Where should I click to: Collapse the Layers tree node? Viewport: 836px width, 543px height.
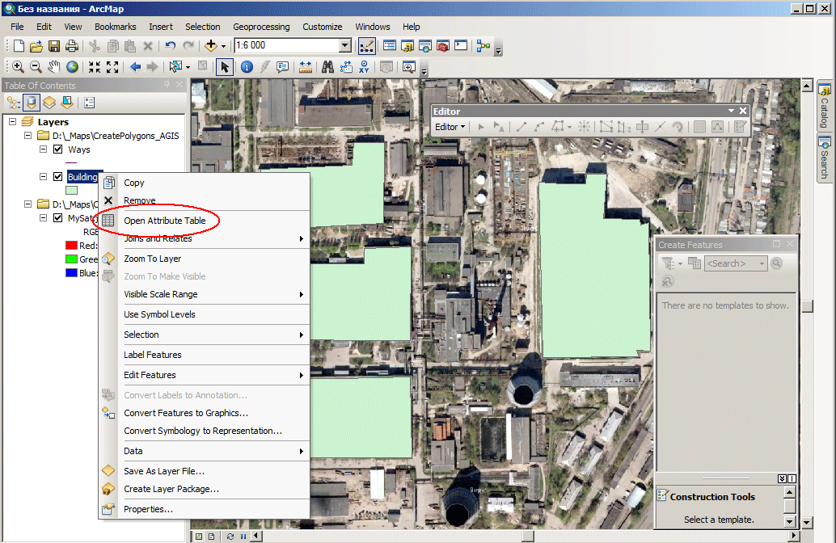[x=13, y=121]
